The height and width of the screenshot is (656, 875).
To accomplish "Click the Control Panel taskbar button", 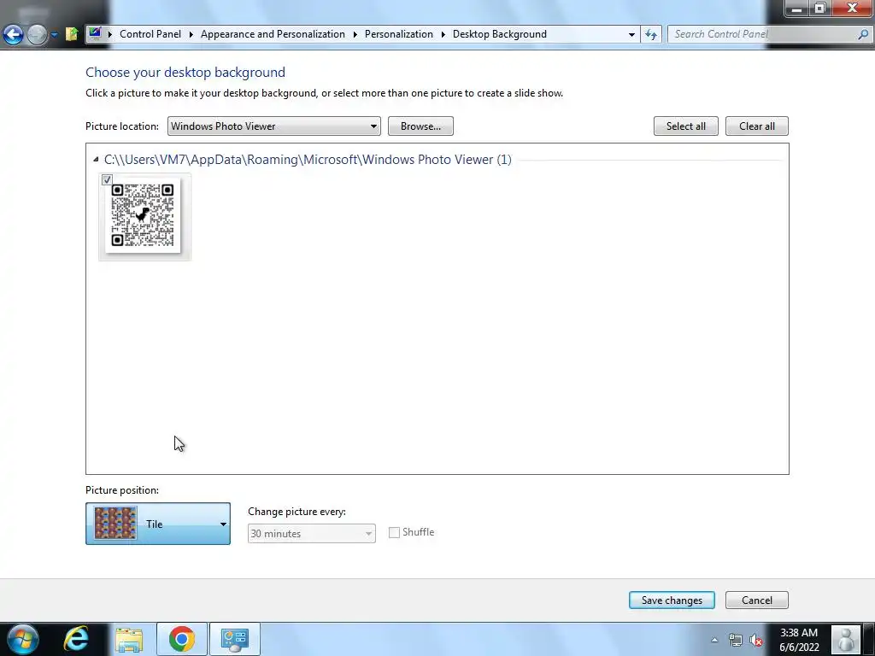I will (x=235, y=639).
